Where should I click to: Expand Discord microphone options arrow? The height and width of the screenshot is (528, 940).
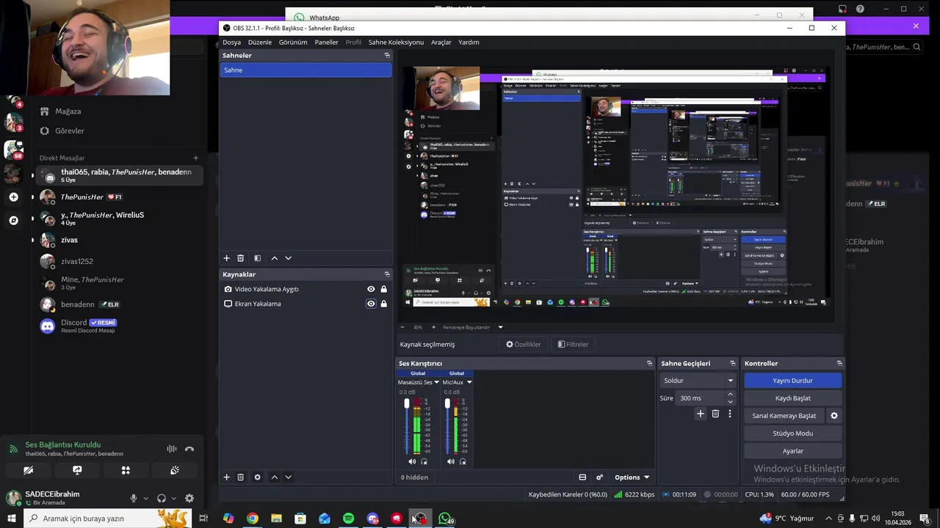(x=145, y=499)
